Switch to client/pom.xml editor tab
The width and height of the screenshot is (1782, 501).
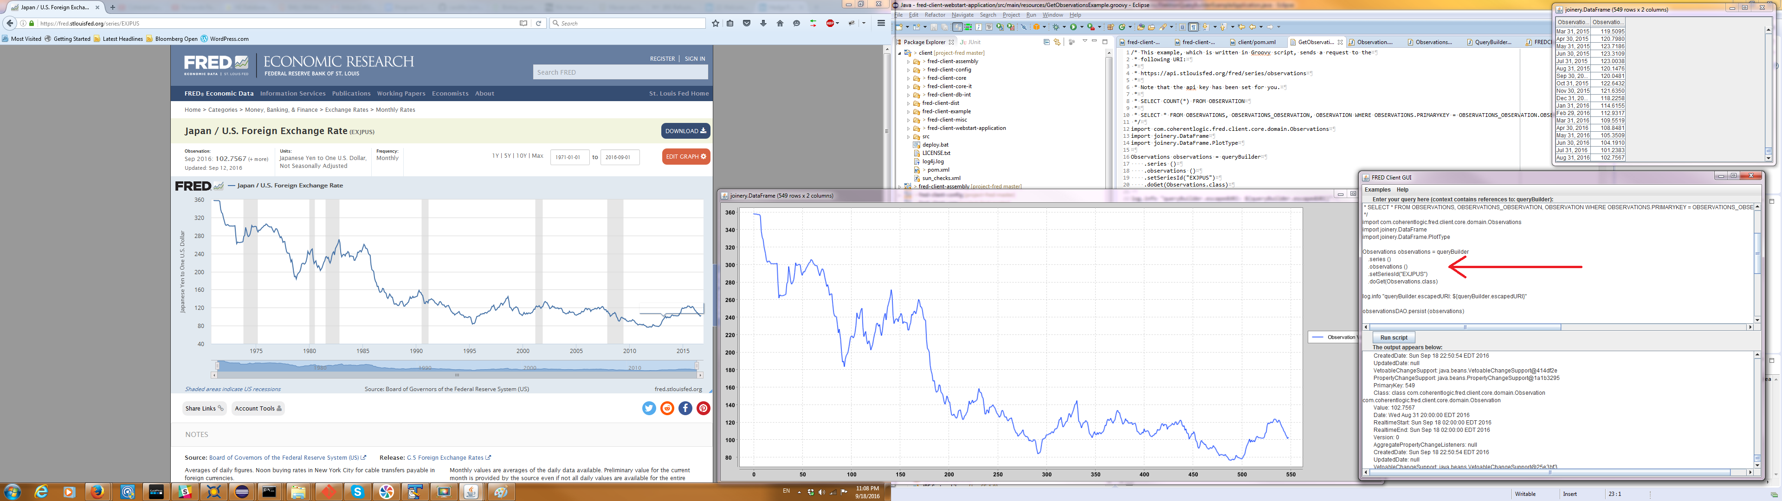pos(1256,42)
